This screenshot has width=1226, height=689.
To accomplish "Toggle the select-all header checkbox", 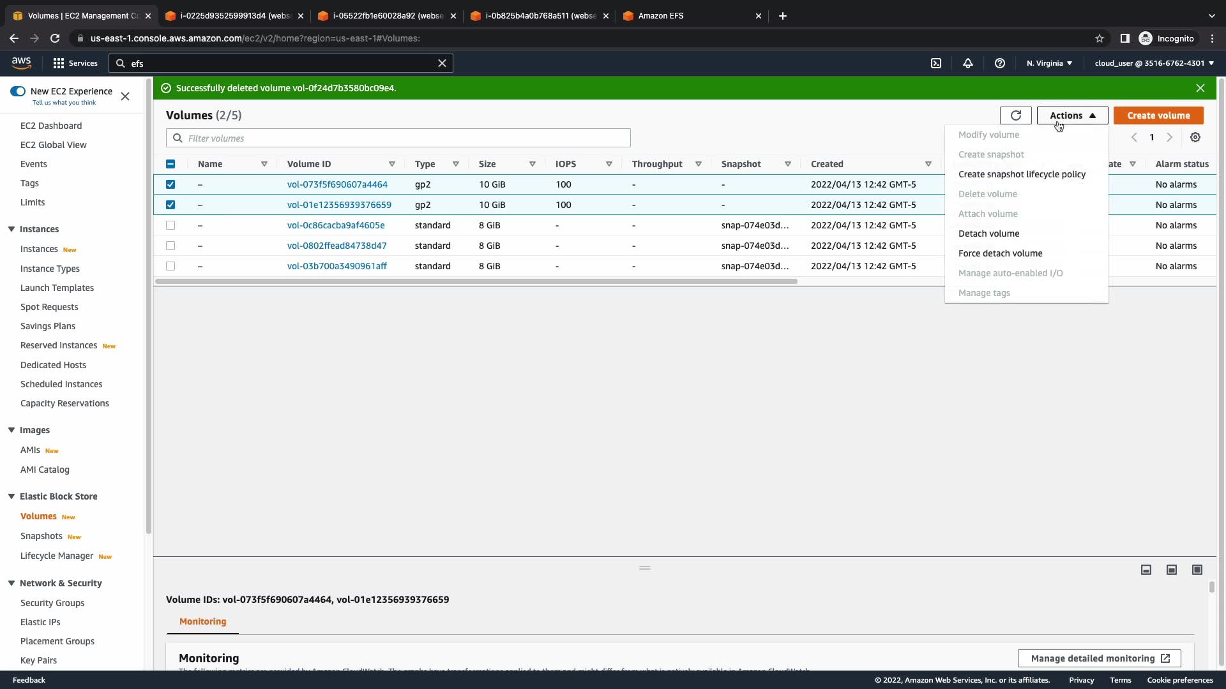I will tap(170, 164).
